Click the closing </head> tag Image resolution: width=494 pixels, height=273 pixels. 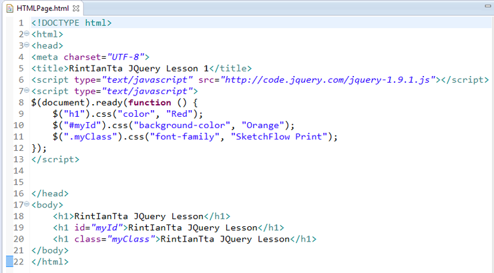(50, 194)
